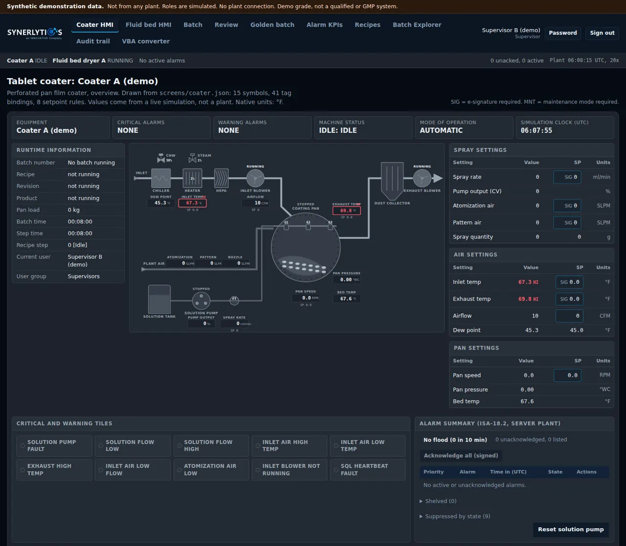Click the HEPA filter symbol
Image resolution: width=626 pixels, height=546 pixels.
[x=221, y=178]
